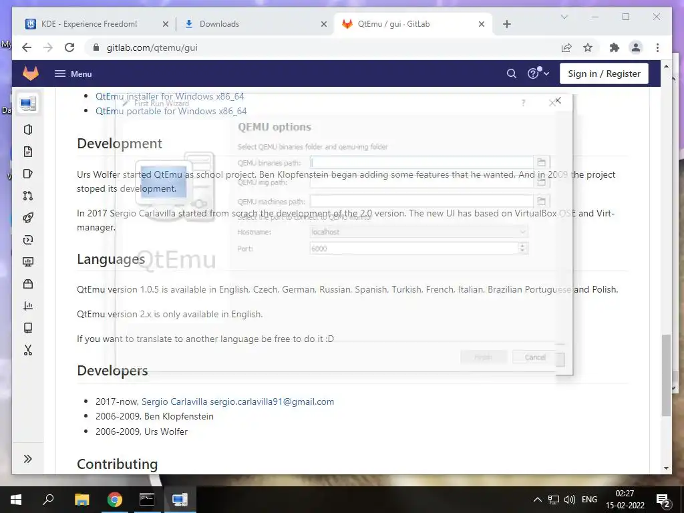Open Chrome tab search chevron
The image size is (684, 513).
[x=564, y=17]
